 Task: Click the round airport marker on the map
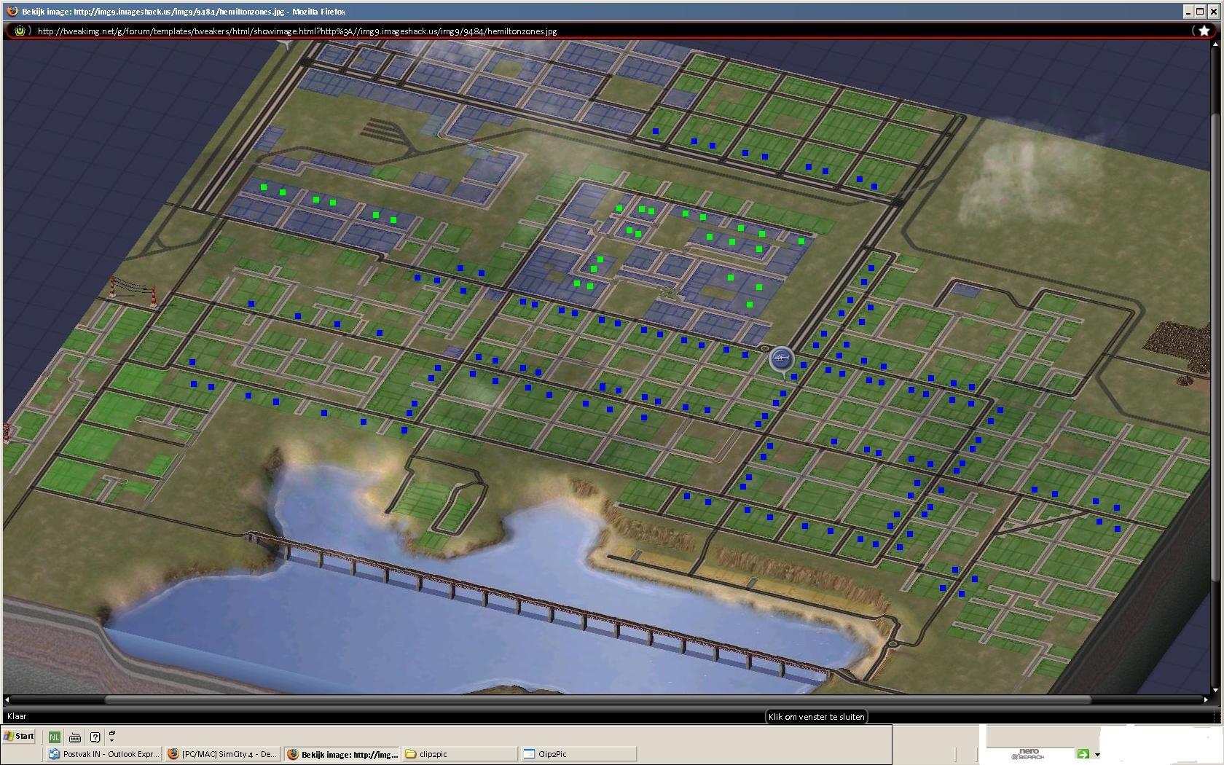click(x=781, y=358)
